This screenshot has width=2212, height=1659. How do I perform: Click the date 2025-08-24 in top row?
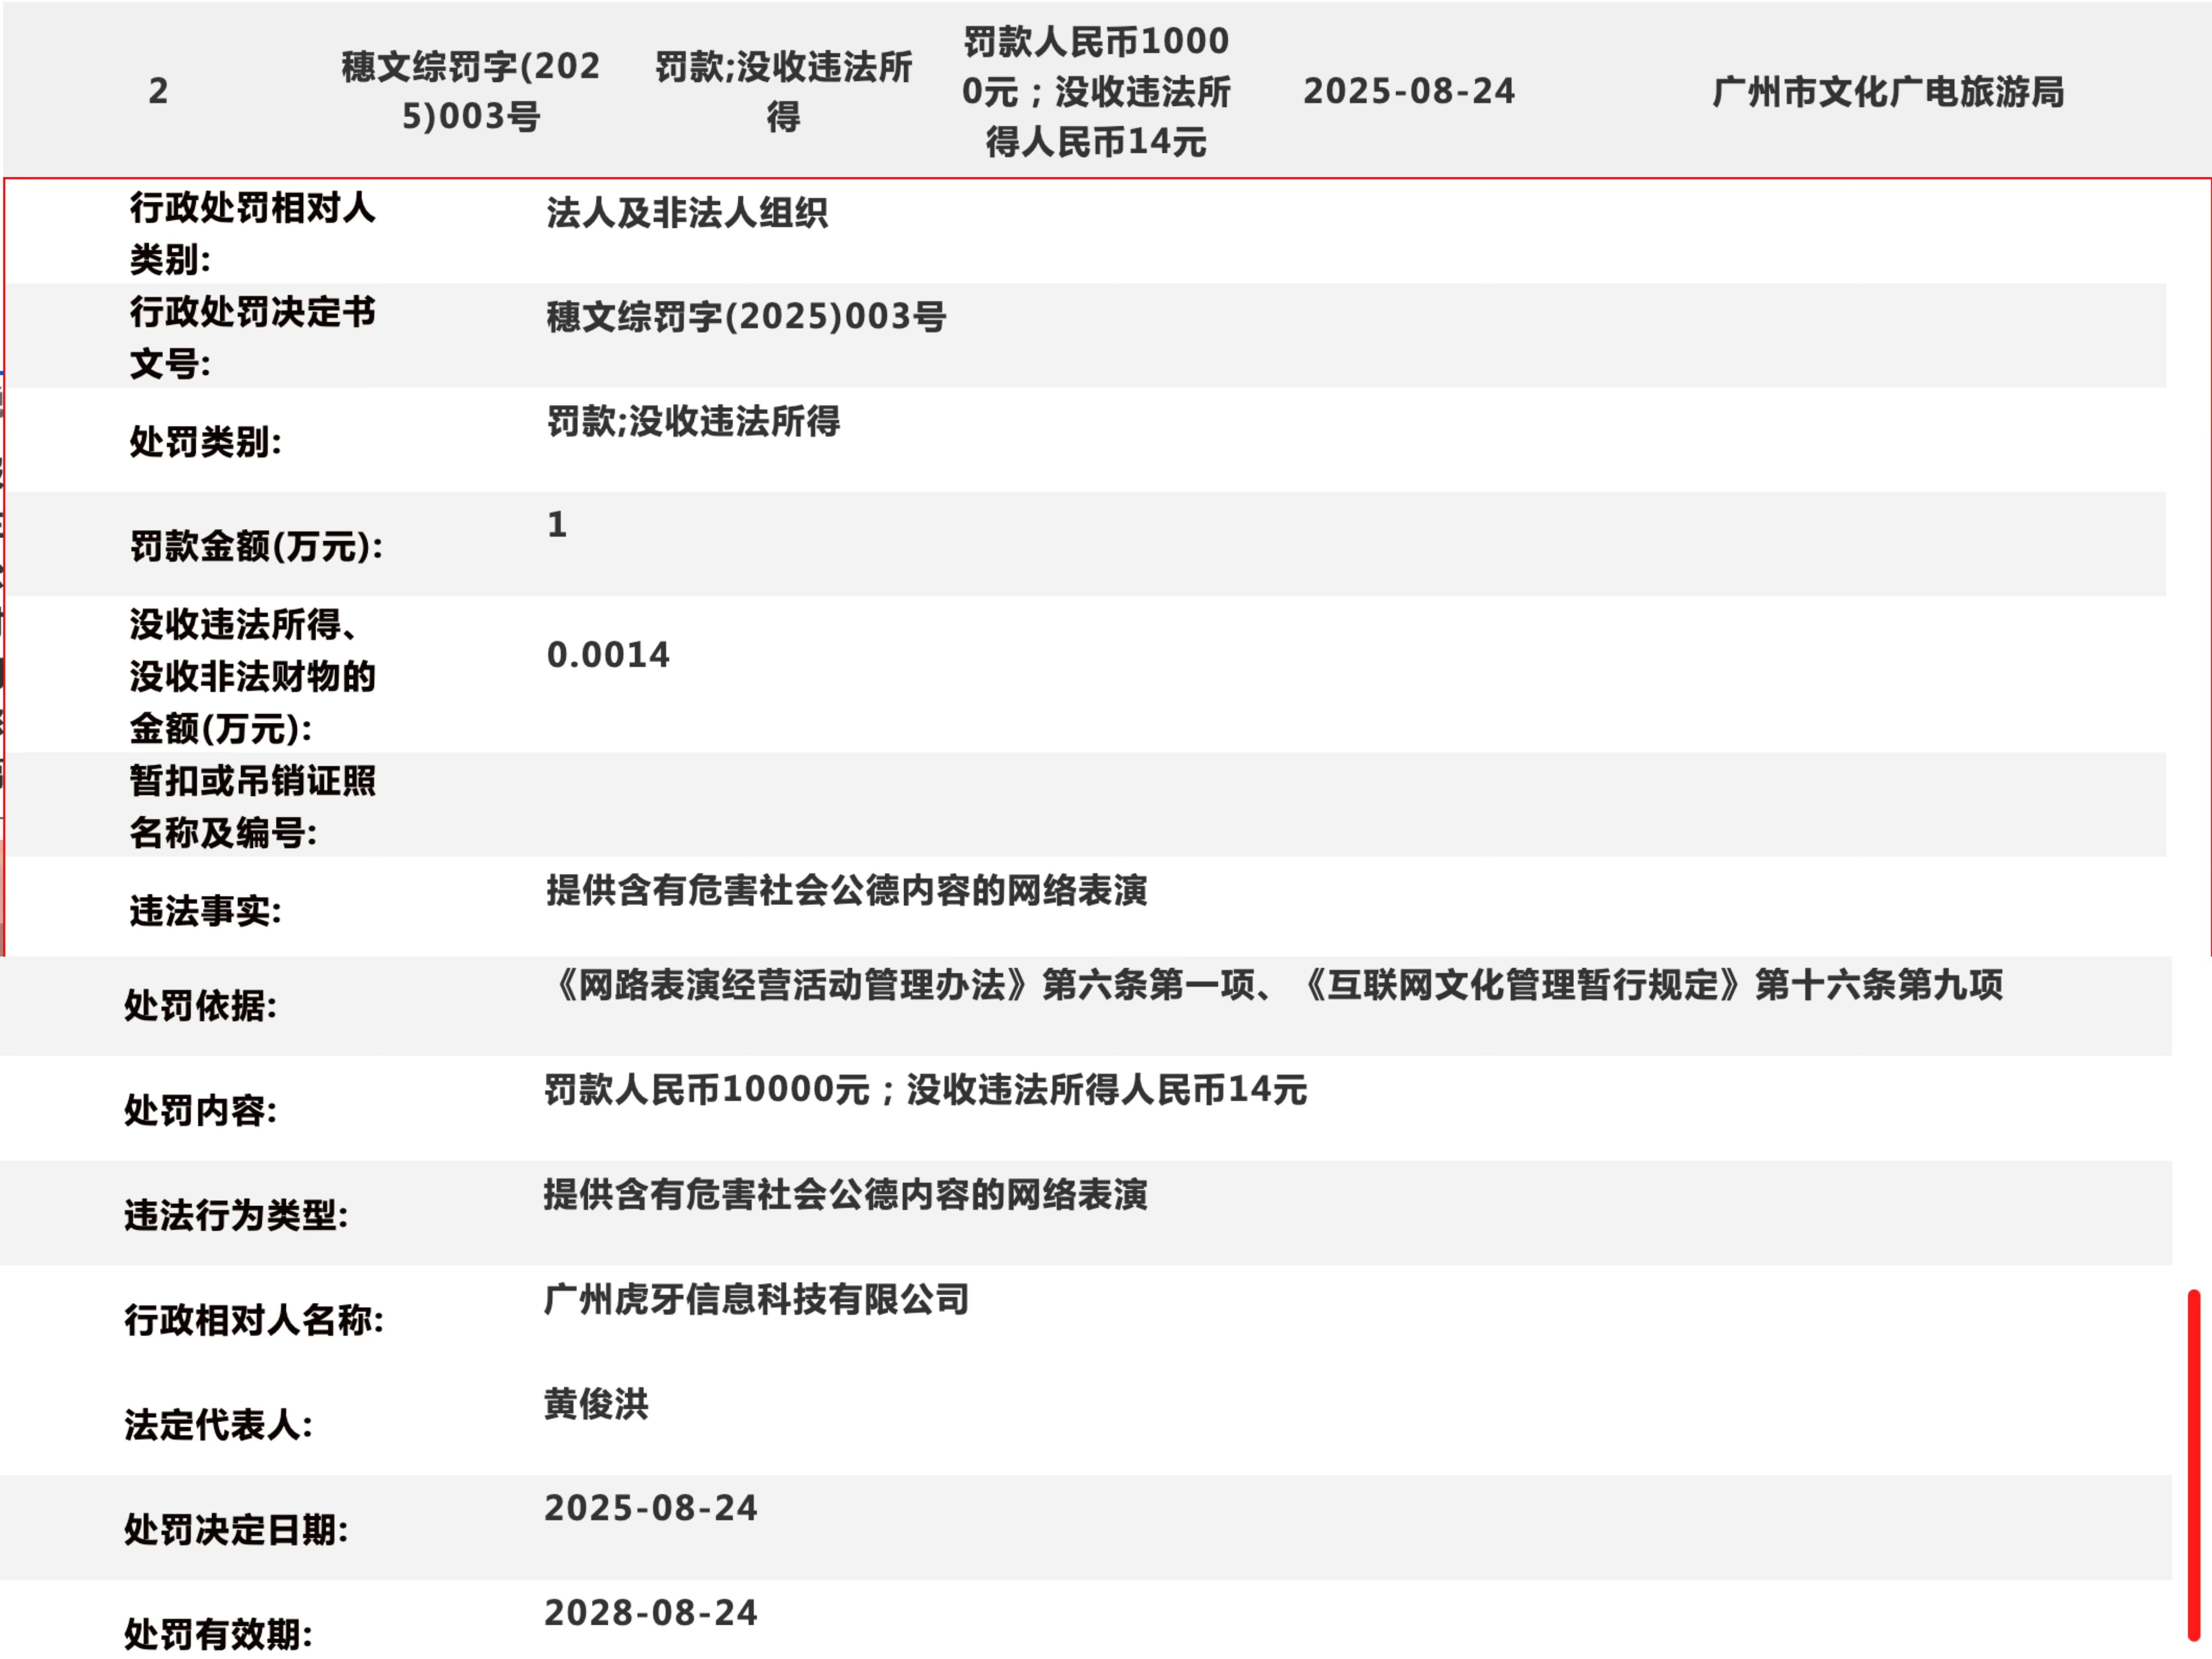[1409, 91]
